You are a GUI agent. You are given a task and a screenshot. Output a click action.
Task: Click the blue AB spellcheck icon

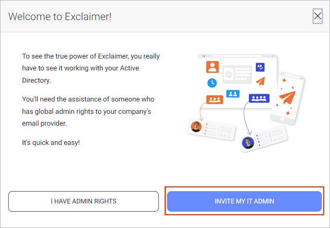pos(260,67)
